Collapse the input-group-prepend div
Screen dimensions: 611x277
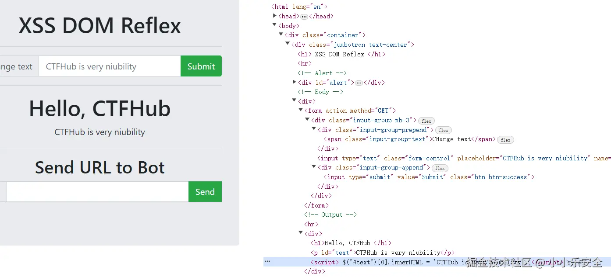tap(314, 129)
